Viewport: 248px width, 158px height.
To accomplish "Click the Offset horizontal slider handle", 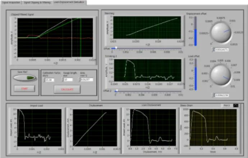I will coord(116,48).
